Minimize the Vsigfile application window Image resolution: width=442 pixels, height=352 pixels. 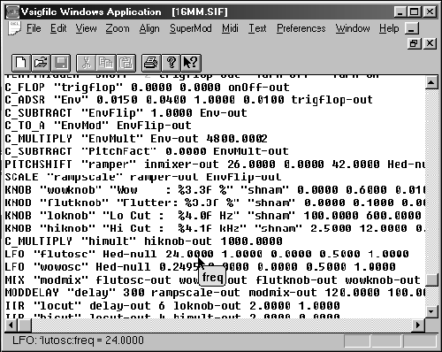tap(400, 12)
